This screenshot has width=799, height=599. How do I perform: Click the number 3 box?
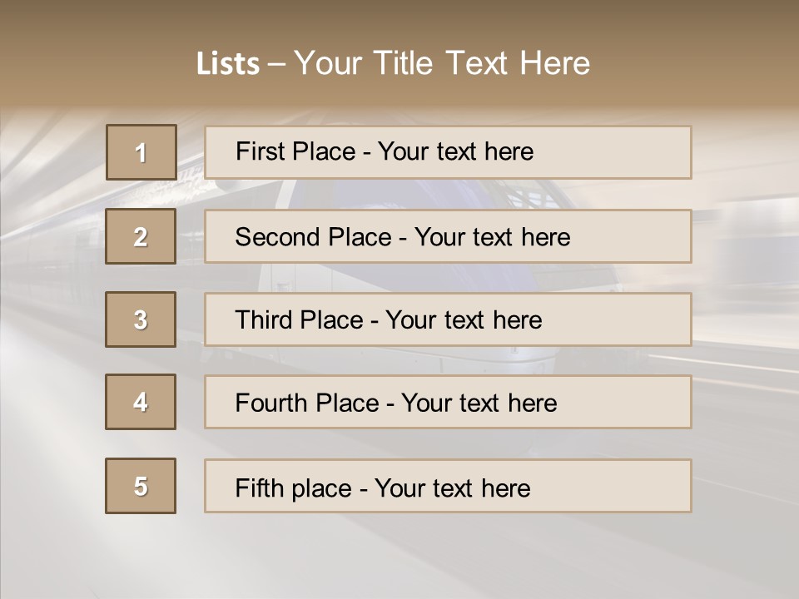tap(141, 319)
